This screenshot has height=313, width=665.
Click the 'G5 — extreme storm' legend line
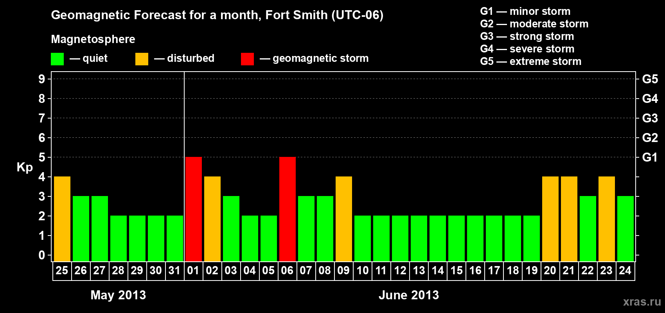click(531, 61)
